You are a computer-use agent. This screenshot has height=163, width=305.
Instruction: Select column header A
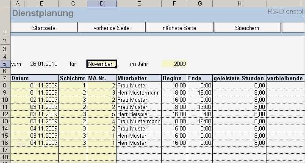coord(17,3)
